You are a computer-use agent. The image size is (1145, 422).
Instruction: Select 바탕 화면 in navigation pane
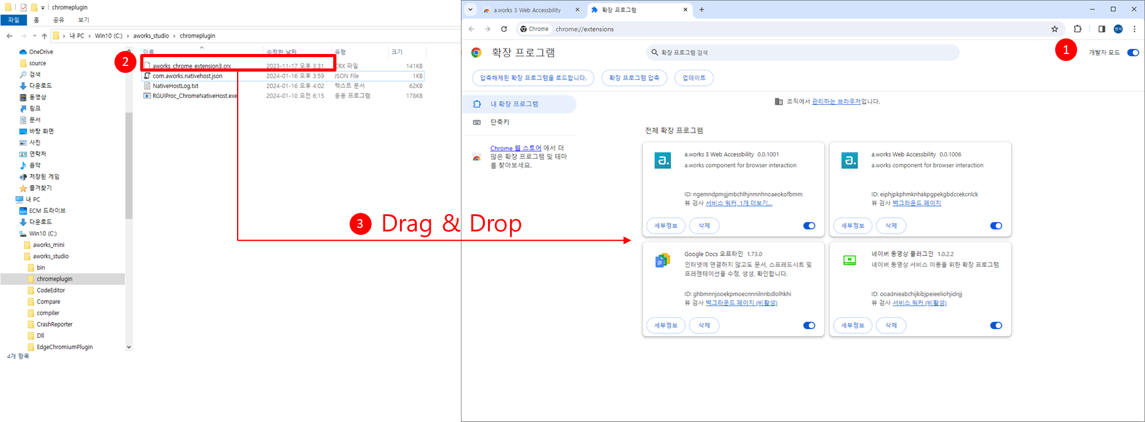coord(41,131)
